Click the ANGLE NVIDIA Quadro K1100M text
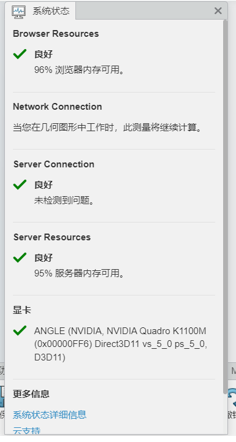This screenshot has height=442, width=236. 121,344
